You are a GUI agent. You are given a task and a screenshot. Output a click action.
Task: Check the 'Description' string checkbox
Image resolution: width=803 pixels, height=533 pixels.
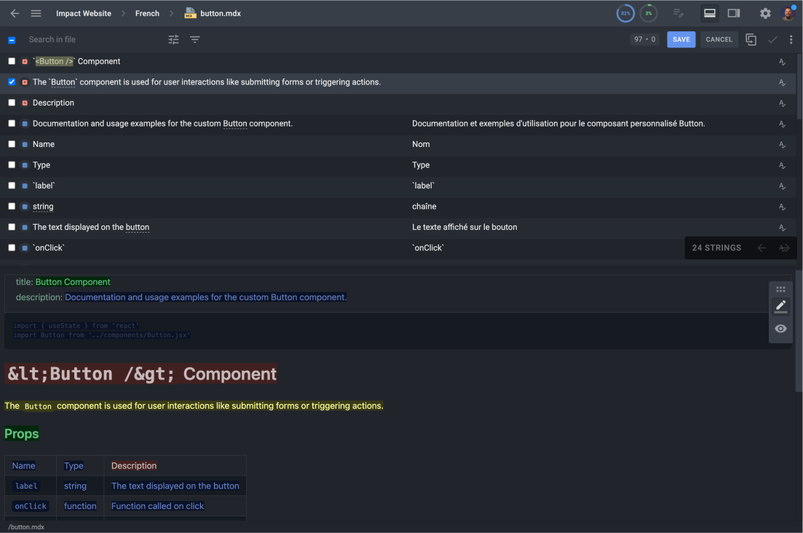(x=12, y=103)
